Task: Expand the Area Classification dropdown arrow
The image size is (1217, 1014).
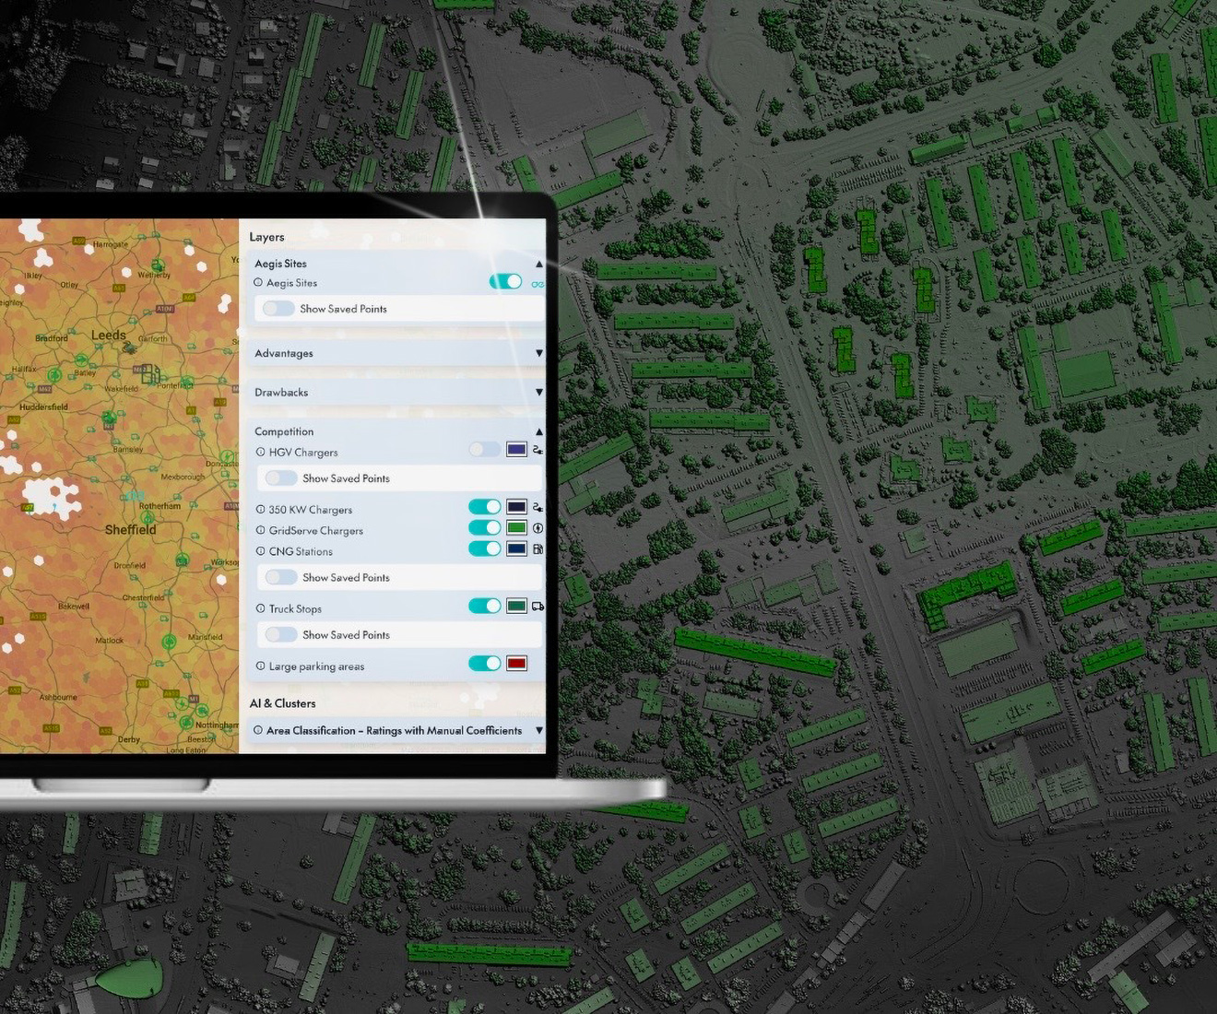Action: click(539, 730)
